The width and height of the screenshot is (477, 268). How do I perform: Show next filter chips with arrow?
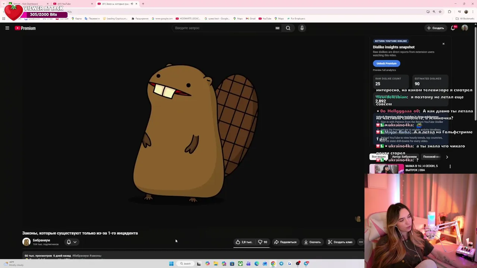[447, 157]
